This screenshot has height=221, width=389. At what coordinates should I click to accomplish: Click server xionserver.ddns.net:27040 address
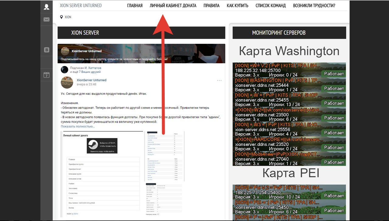262,159
